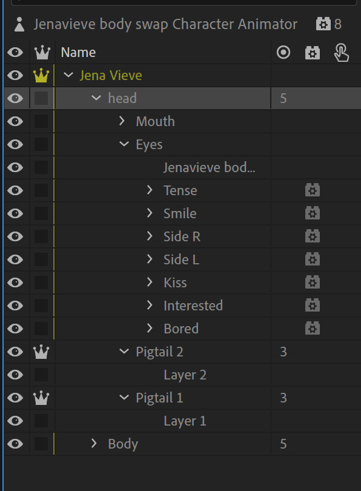
Task: Expand the Kiss group
Action: [x=150, y=282]
